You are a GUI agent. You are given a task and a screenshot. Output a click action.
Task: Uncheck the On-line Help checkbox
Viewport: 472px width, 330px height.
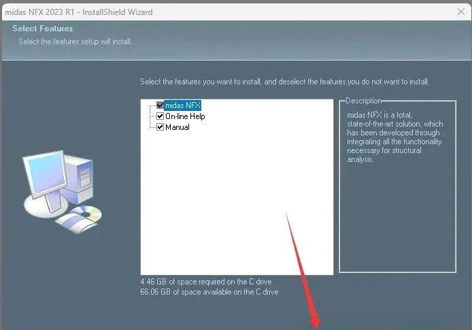click(x=160, y=116)
